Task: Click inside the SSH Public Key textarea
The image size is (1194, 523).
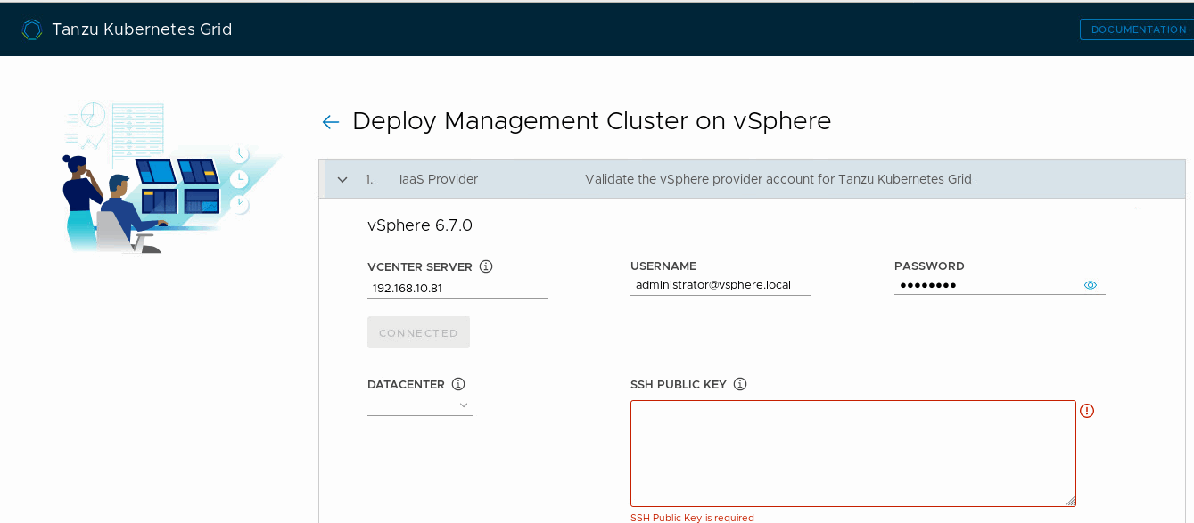Action: coord(853,454)
